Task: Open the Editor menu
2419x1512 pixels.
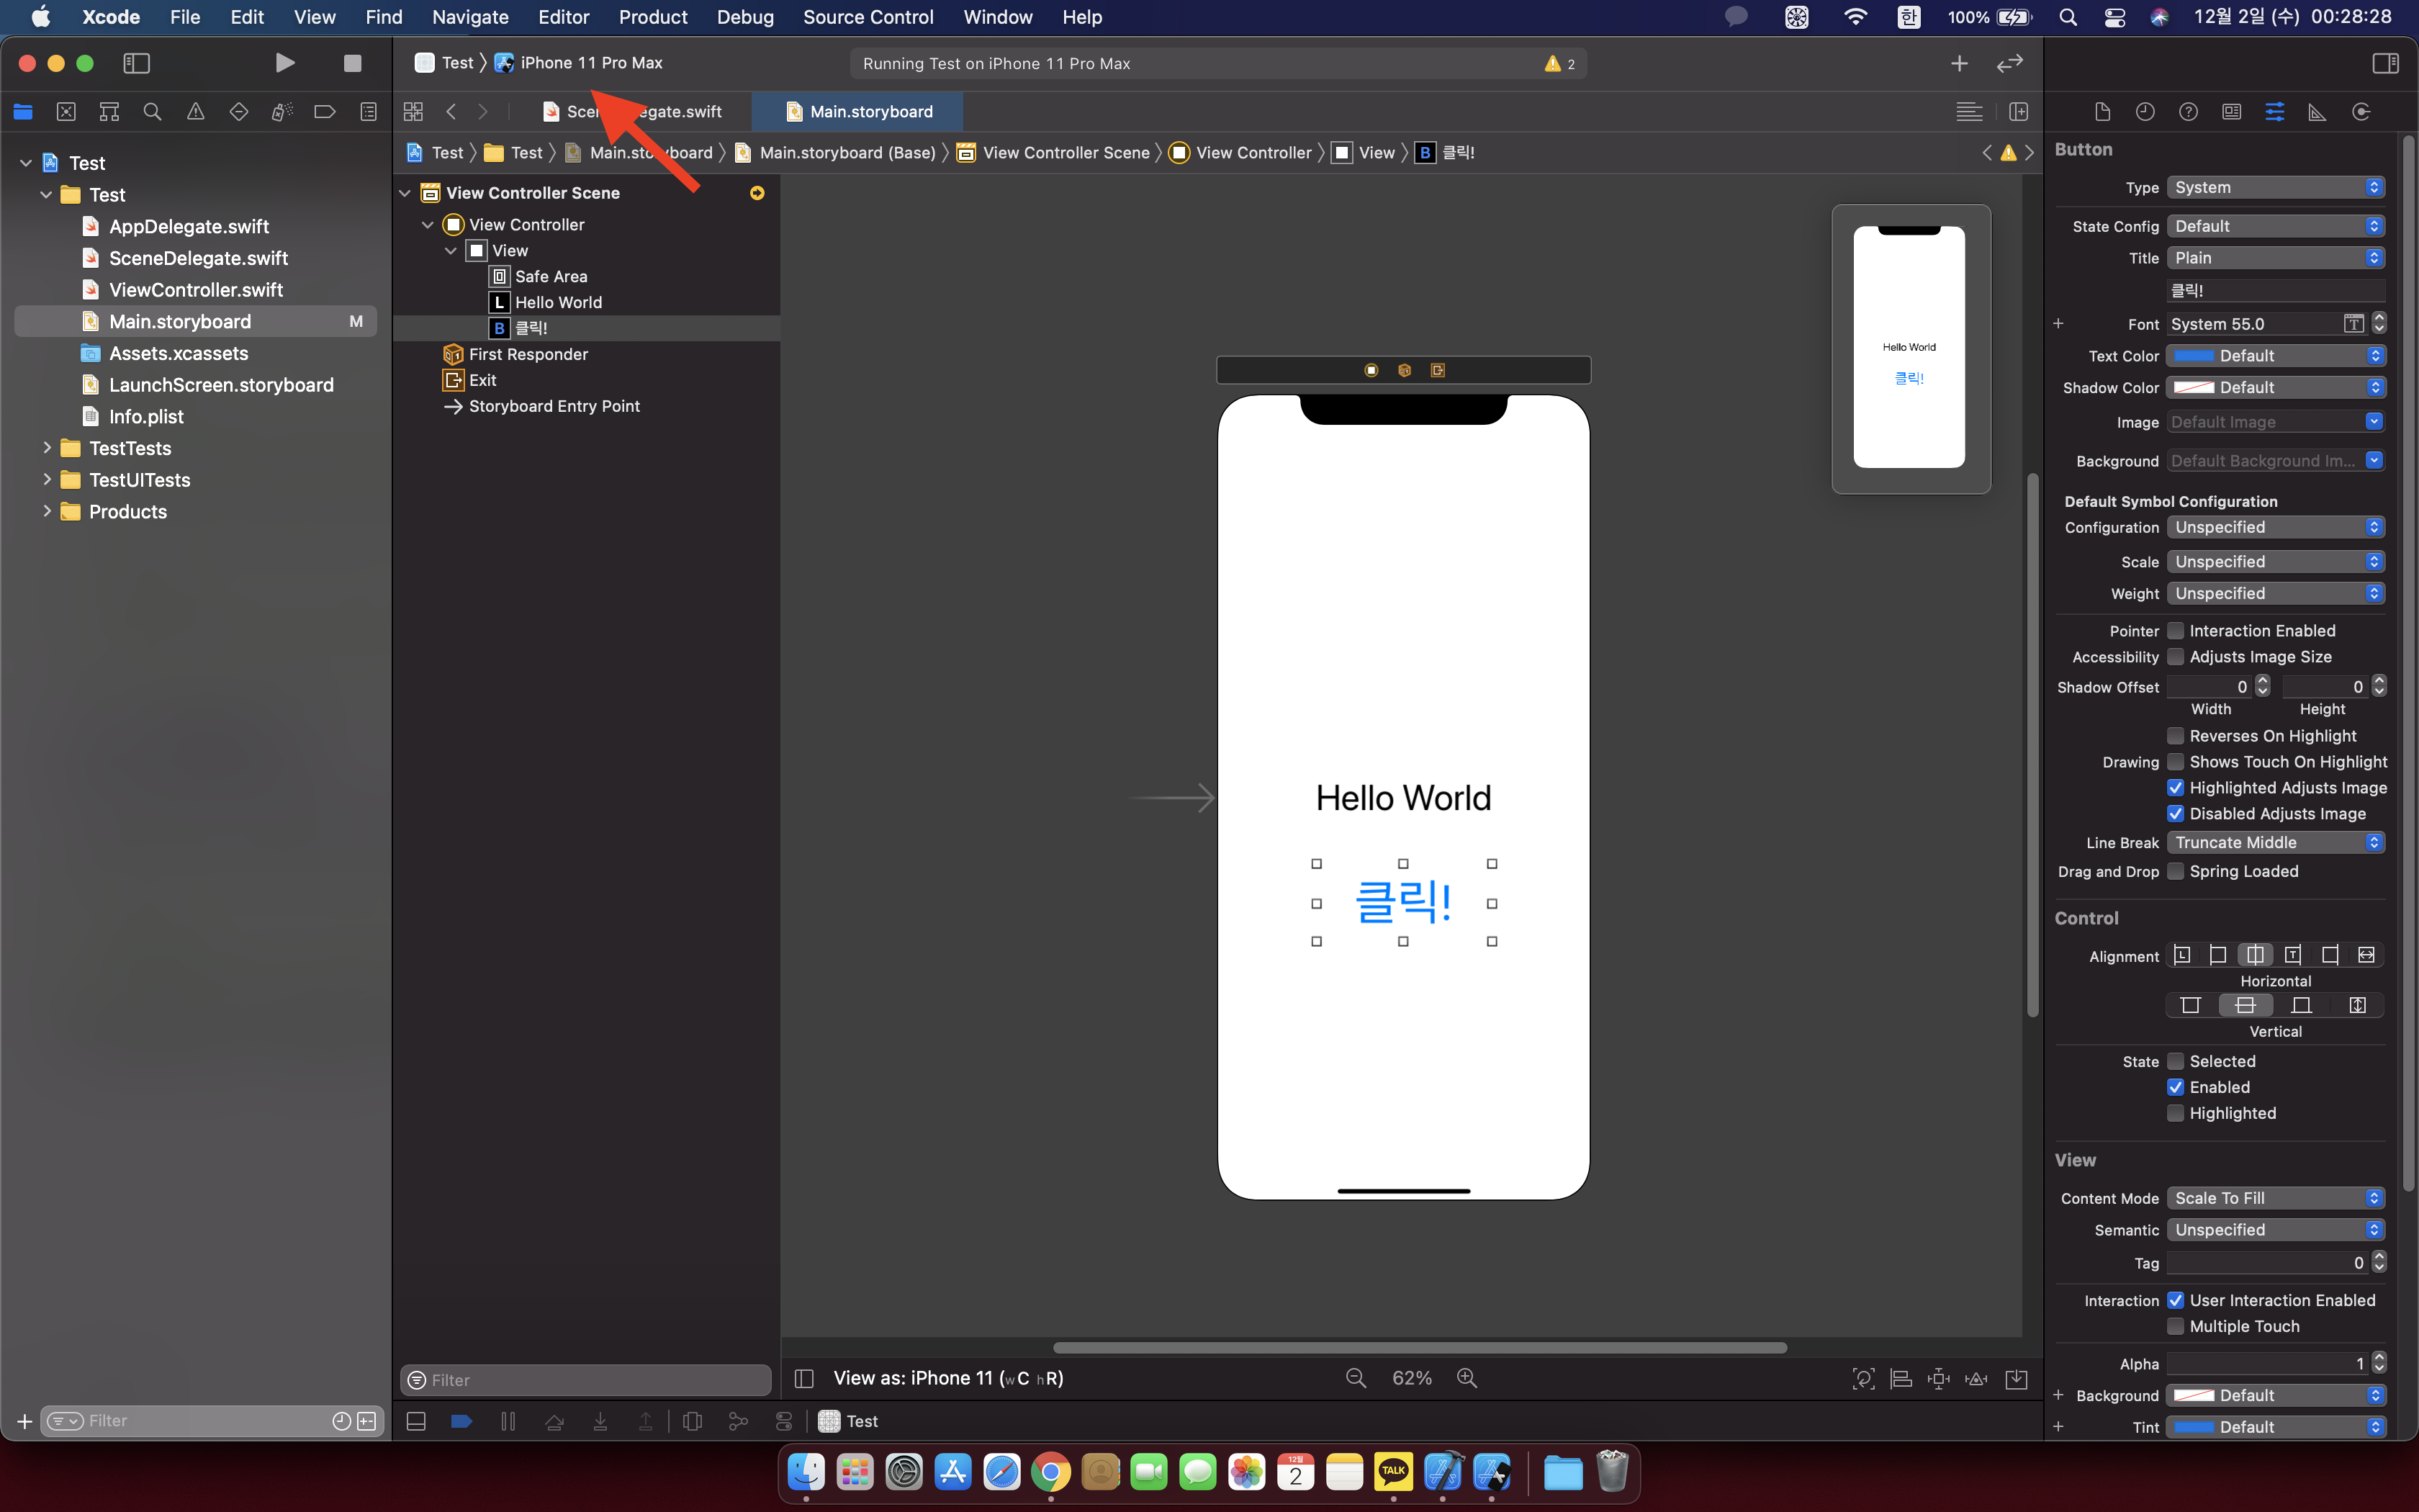Action: click(x=564, y=17)
